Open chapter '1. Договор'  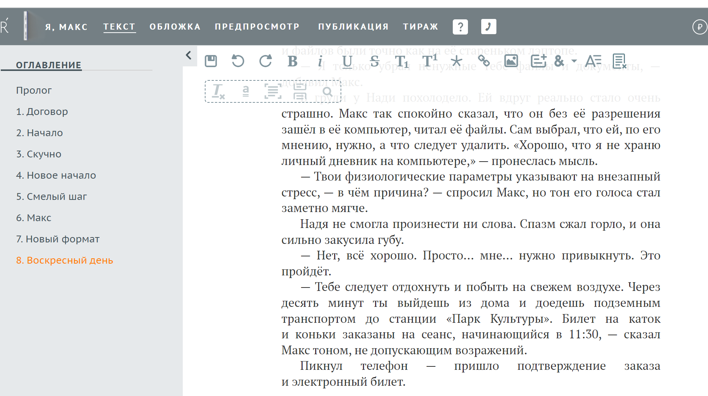(42, 112)
